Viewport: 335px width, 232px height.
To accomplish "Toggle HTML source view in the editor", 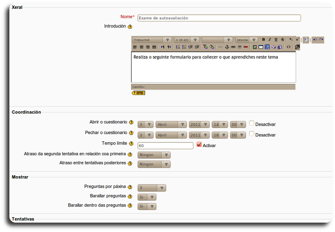I will [x=289, y=47].
